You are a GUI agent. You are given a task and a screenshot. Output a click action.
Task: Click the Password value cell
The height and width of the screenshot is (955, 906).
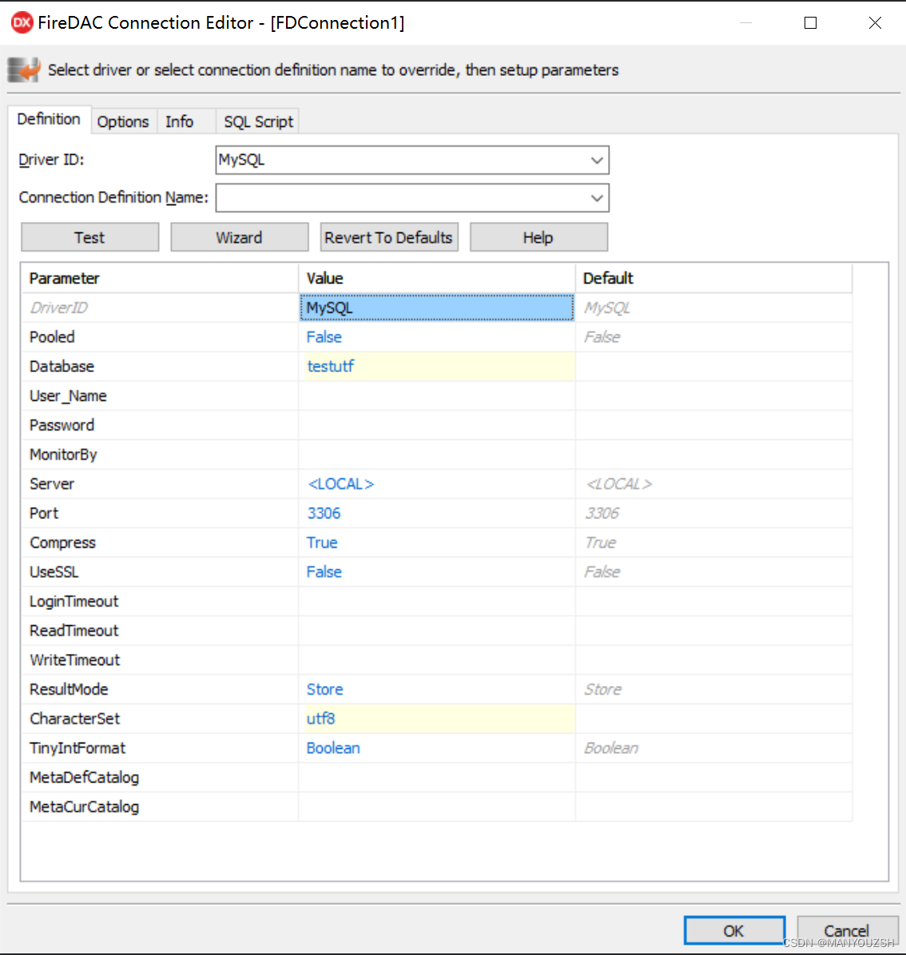pos(437,425)
